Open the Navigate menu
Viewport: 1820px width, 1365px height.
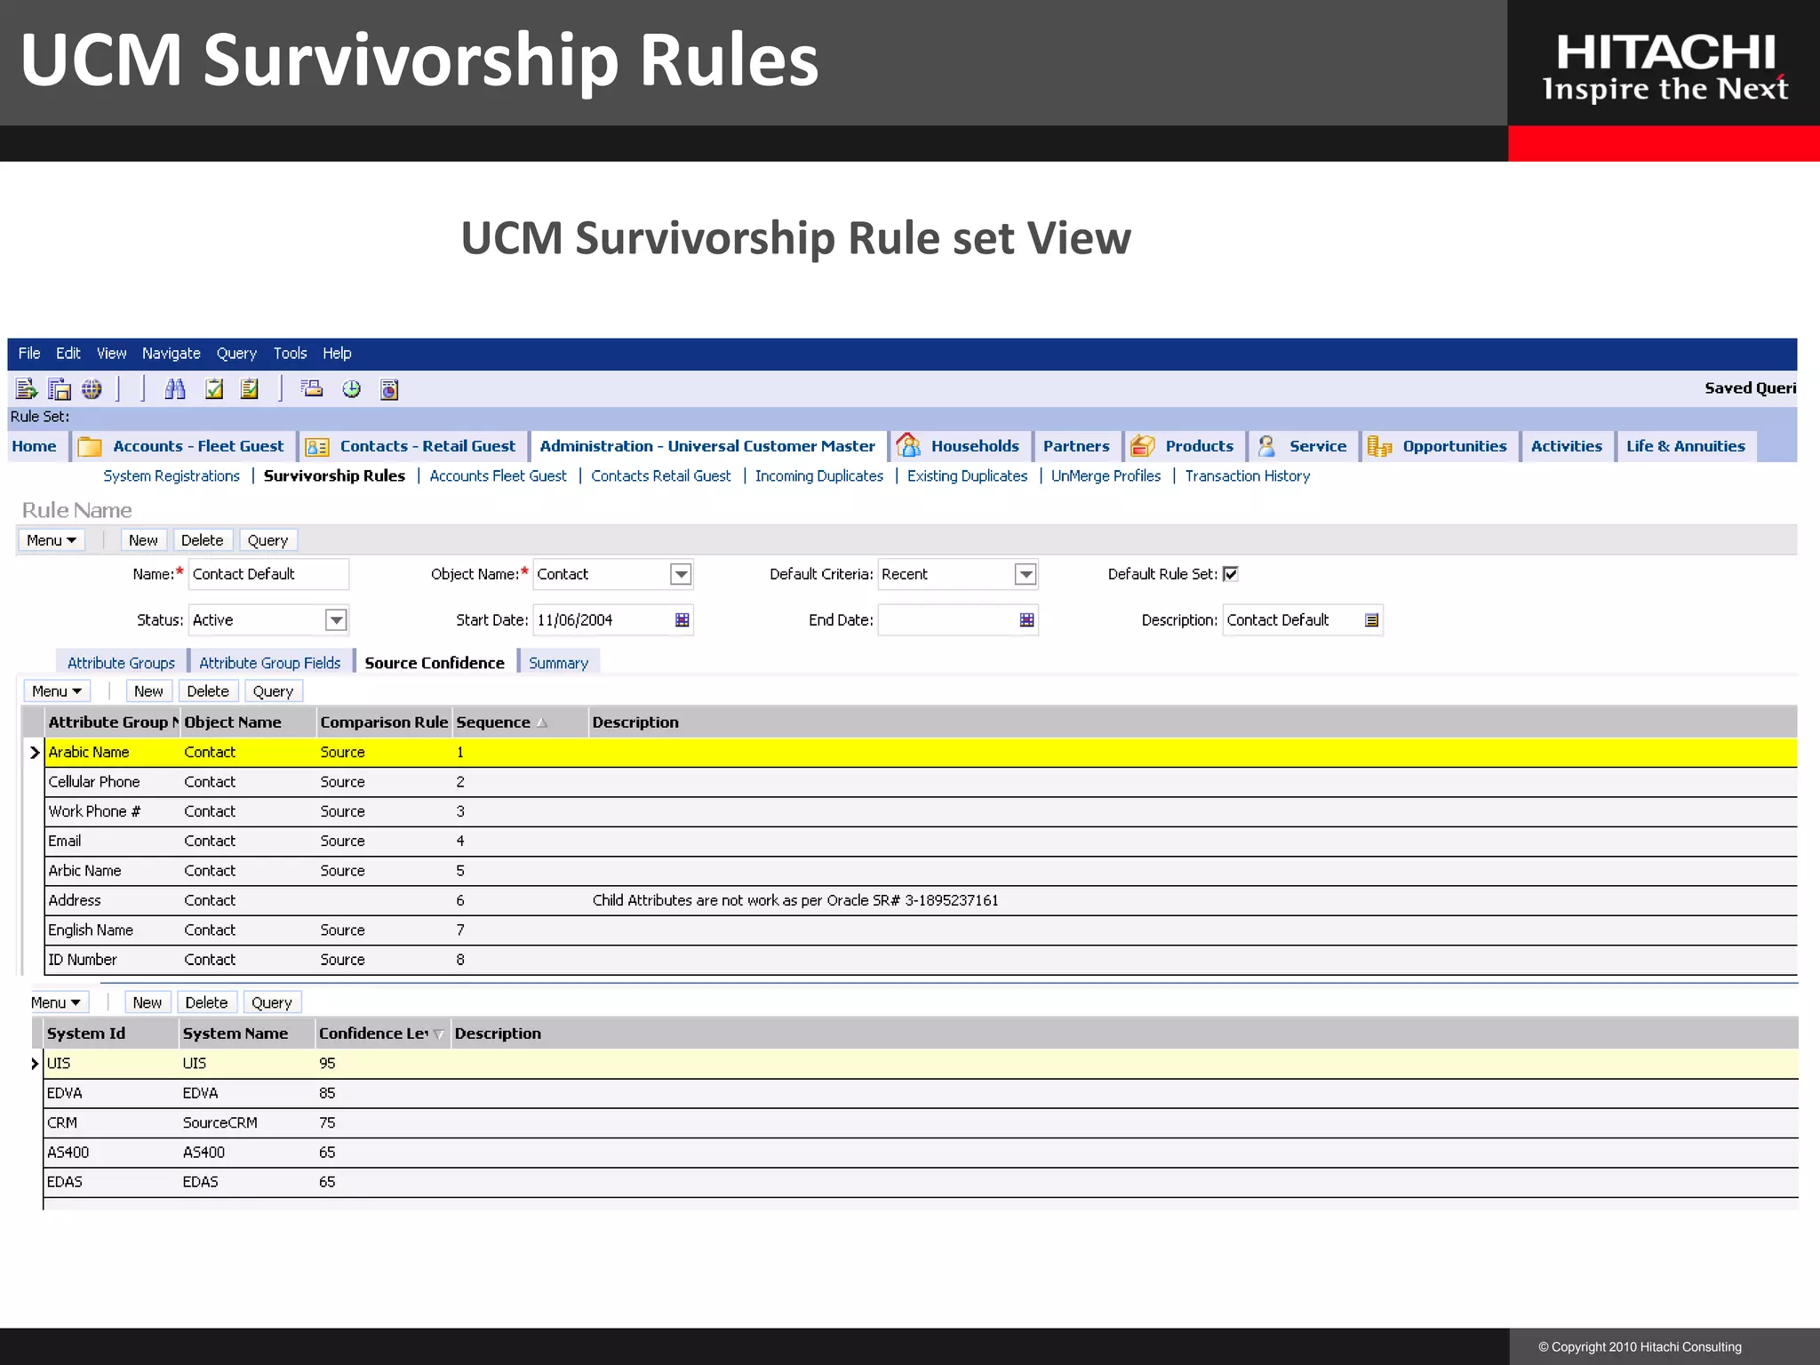pos(172,353)
